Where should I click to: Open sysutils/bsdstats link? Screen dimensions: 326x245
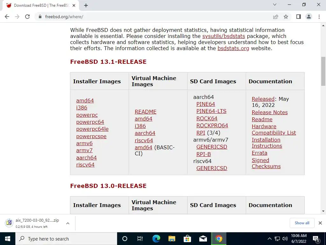pos(223,36)
